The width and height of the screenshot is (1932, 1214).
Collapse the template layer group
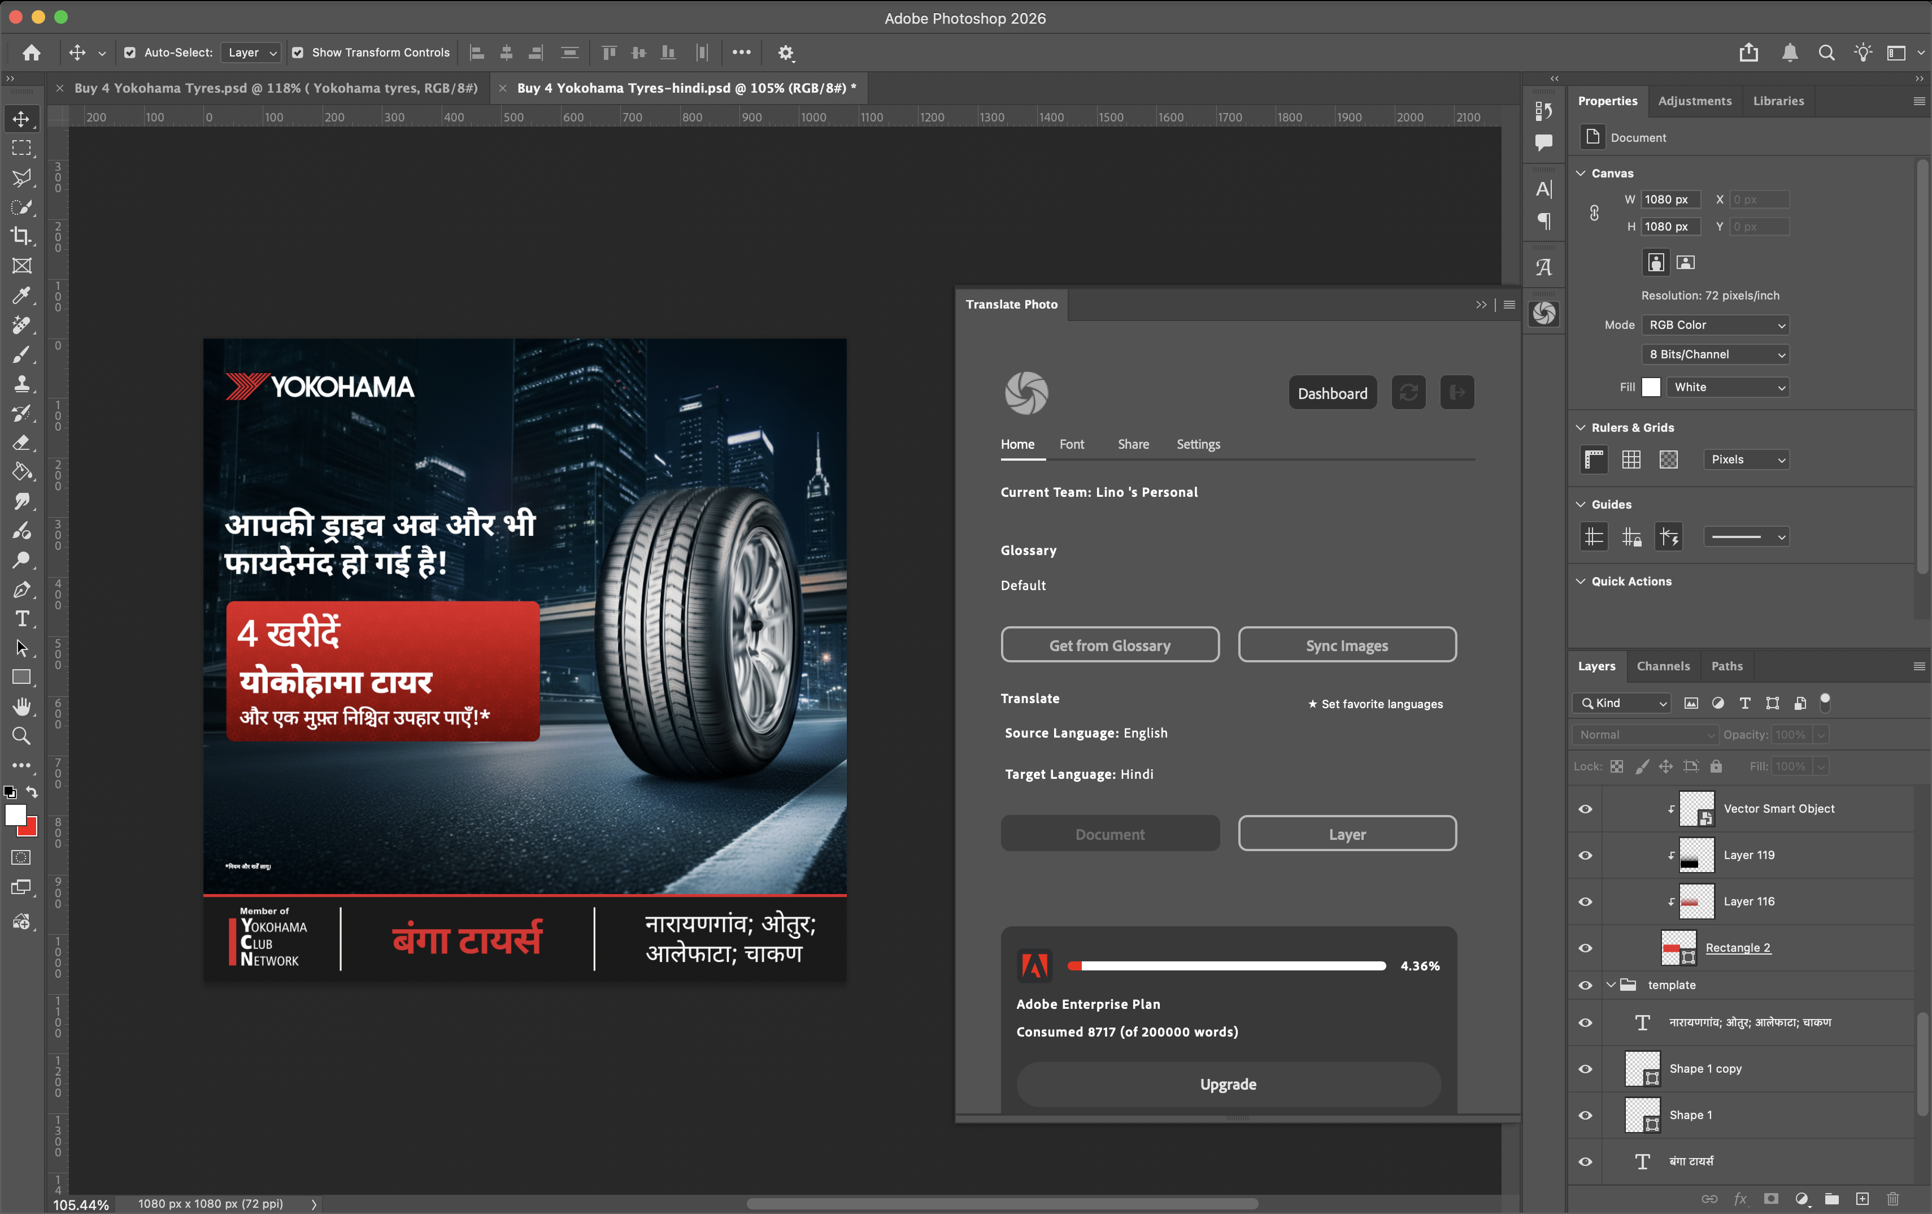1610,985
